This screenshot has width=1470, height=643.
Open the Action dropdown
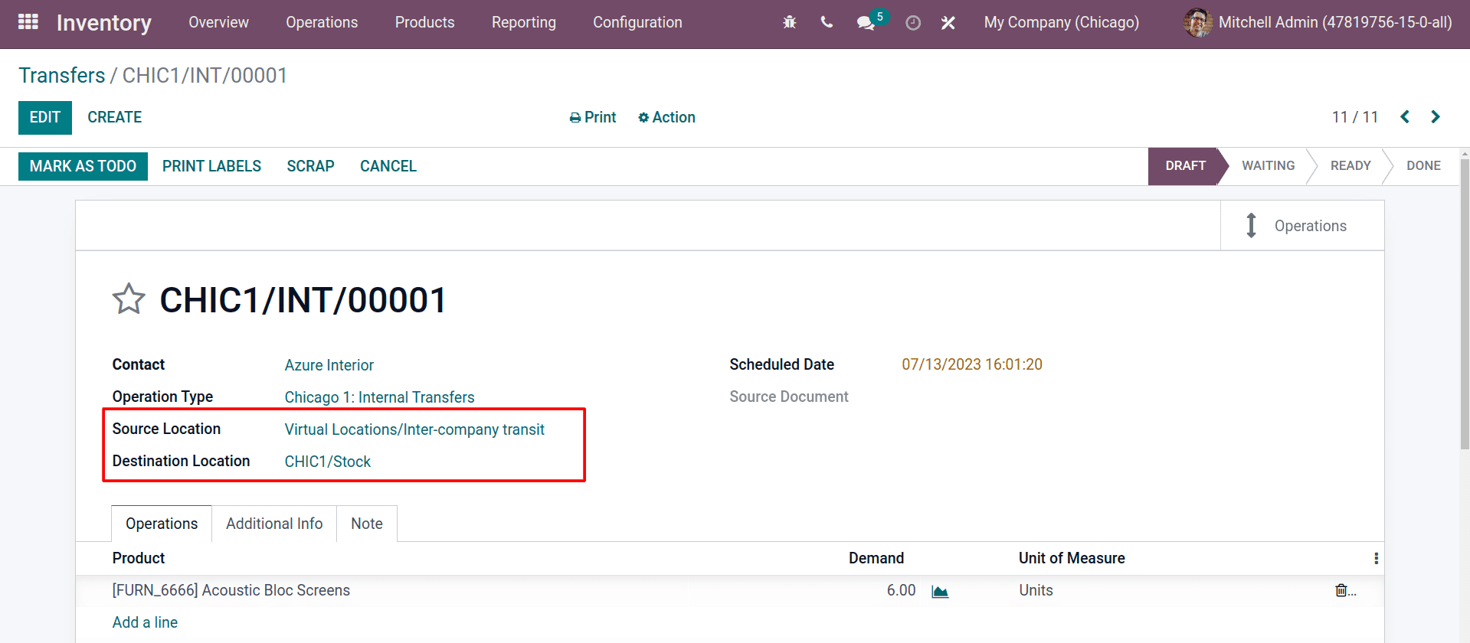click(x=666, y=117)
